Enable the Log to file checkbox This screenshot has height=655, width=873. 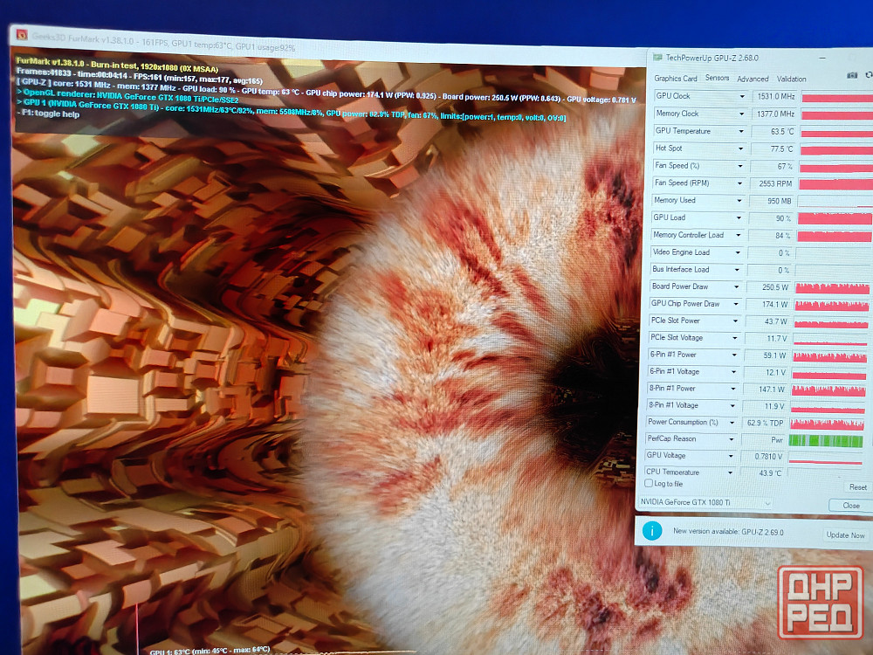(x=649, y=484)
